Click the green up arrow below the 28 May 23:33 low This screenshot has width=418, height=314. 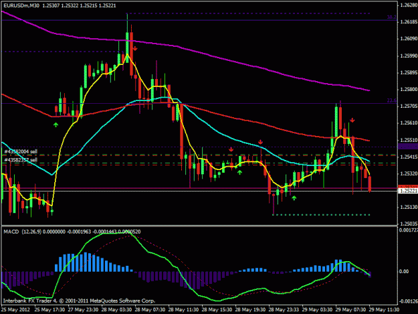294,198
